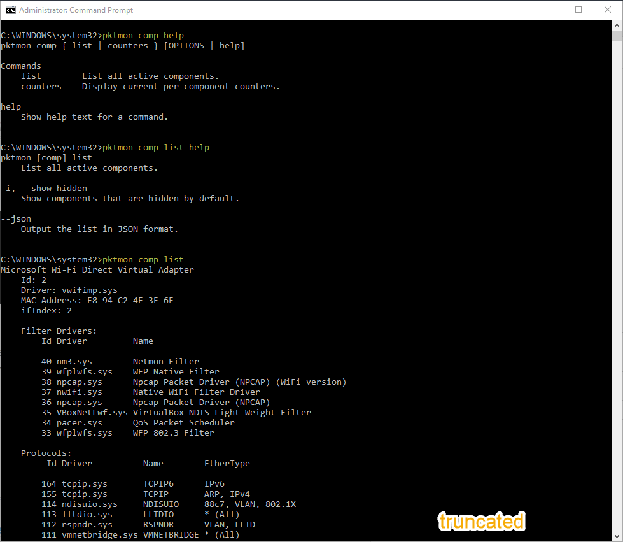Click the 'Filter Drivers:' heading

pos(59,331)
